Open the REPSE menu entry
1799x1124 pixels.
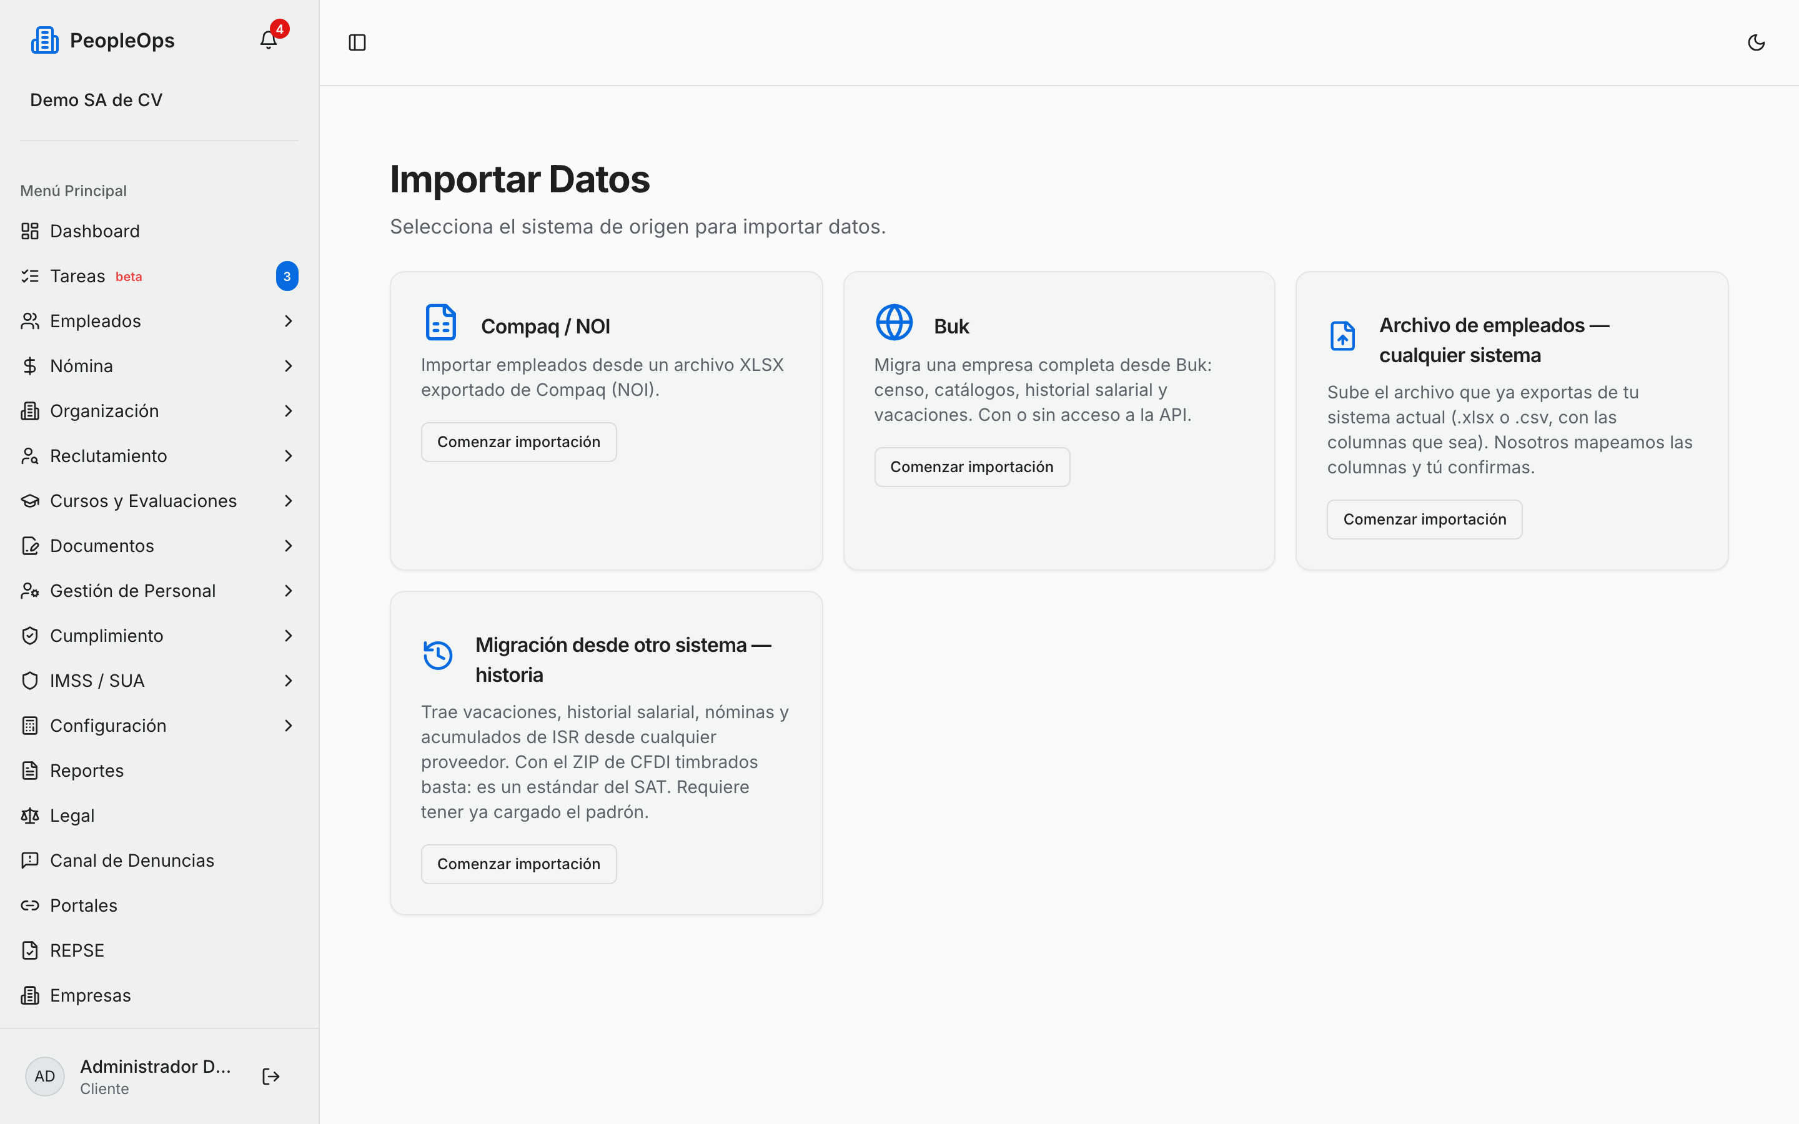click(159, 951)
